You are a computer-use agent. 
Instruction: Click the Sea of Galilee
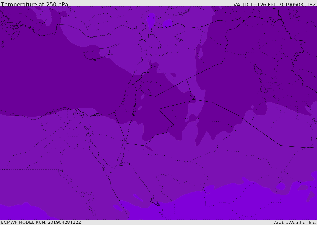click(x=136, y=89)
